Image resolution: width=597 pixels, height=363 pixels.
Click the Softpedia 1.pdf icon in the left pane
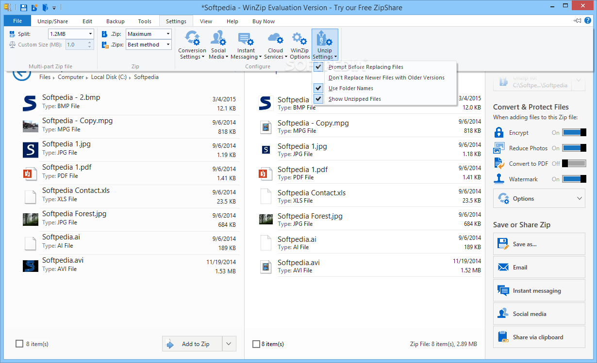30,173
